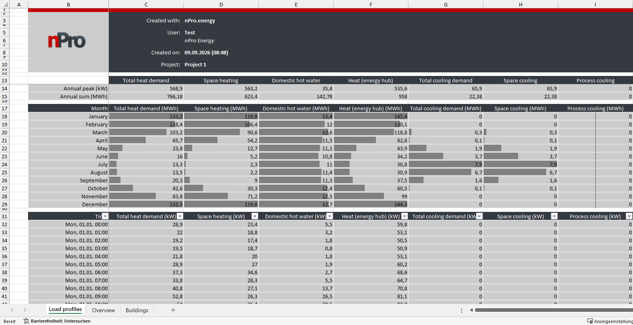Select row 14 header
The image size is (633, 325).
[x=4, y=88]
